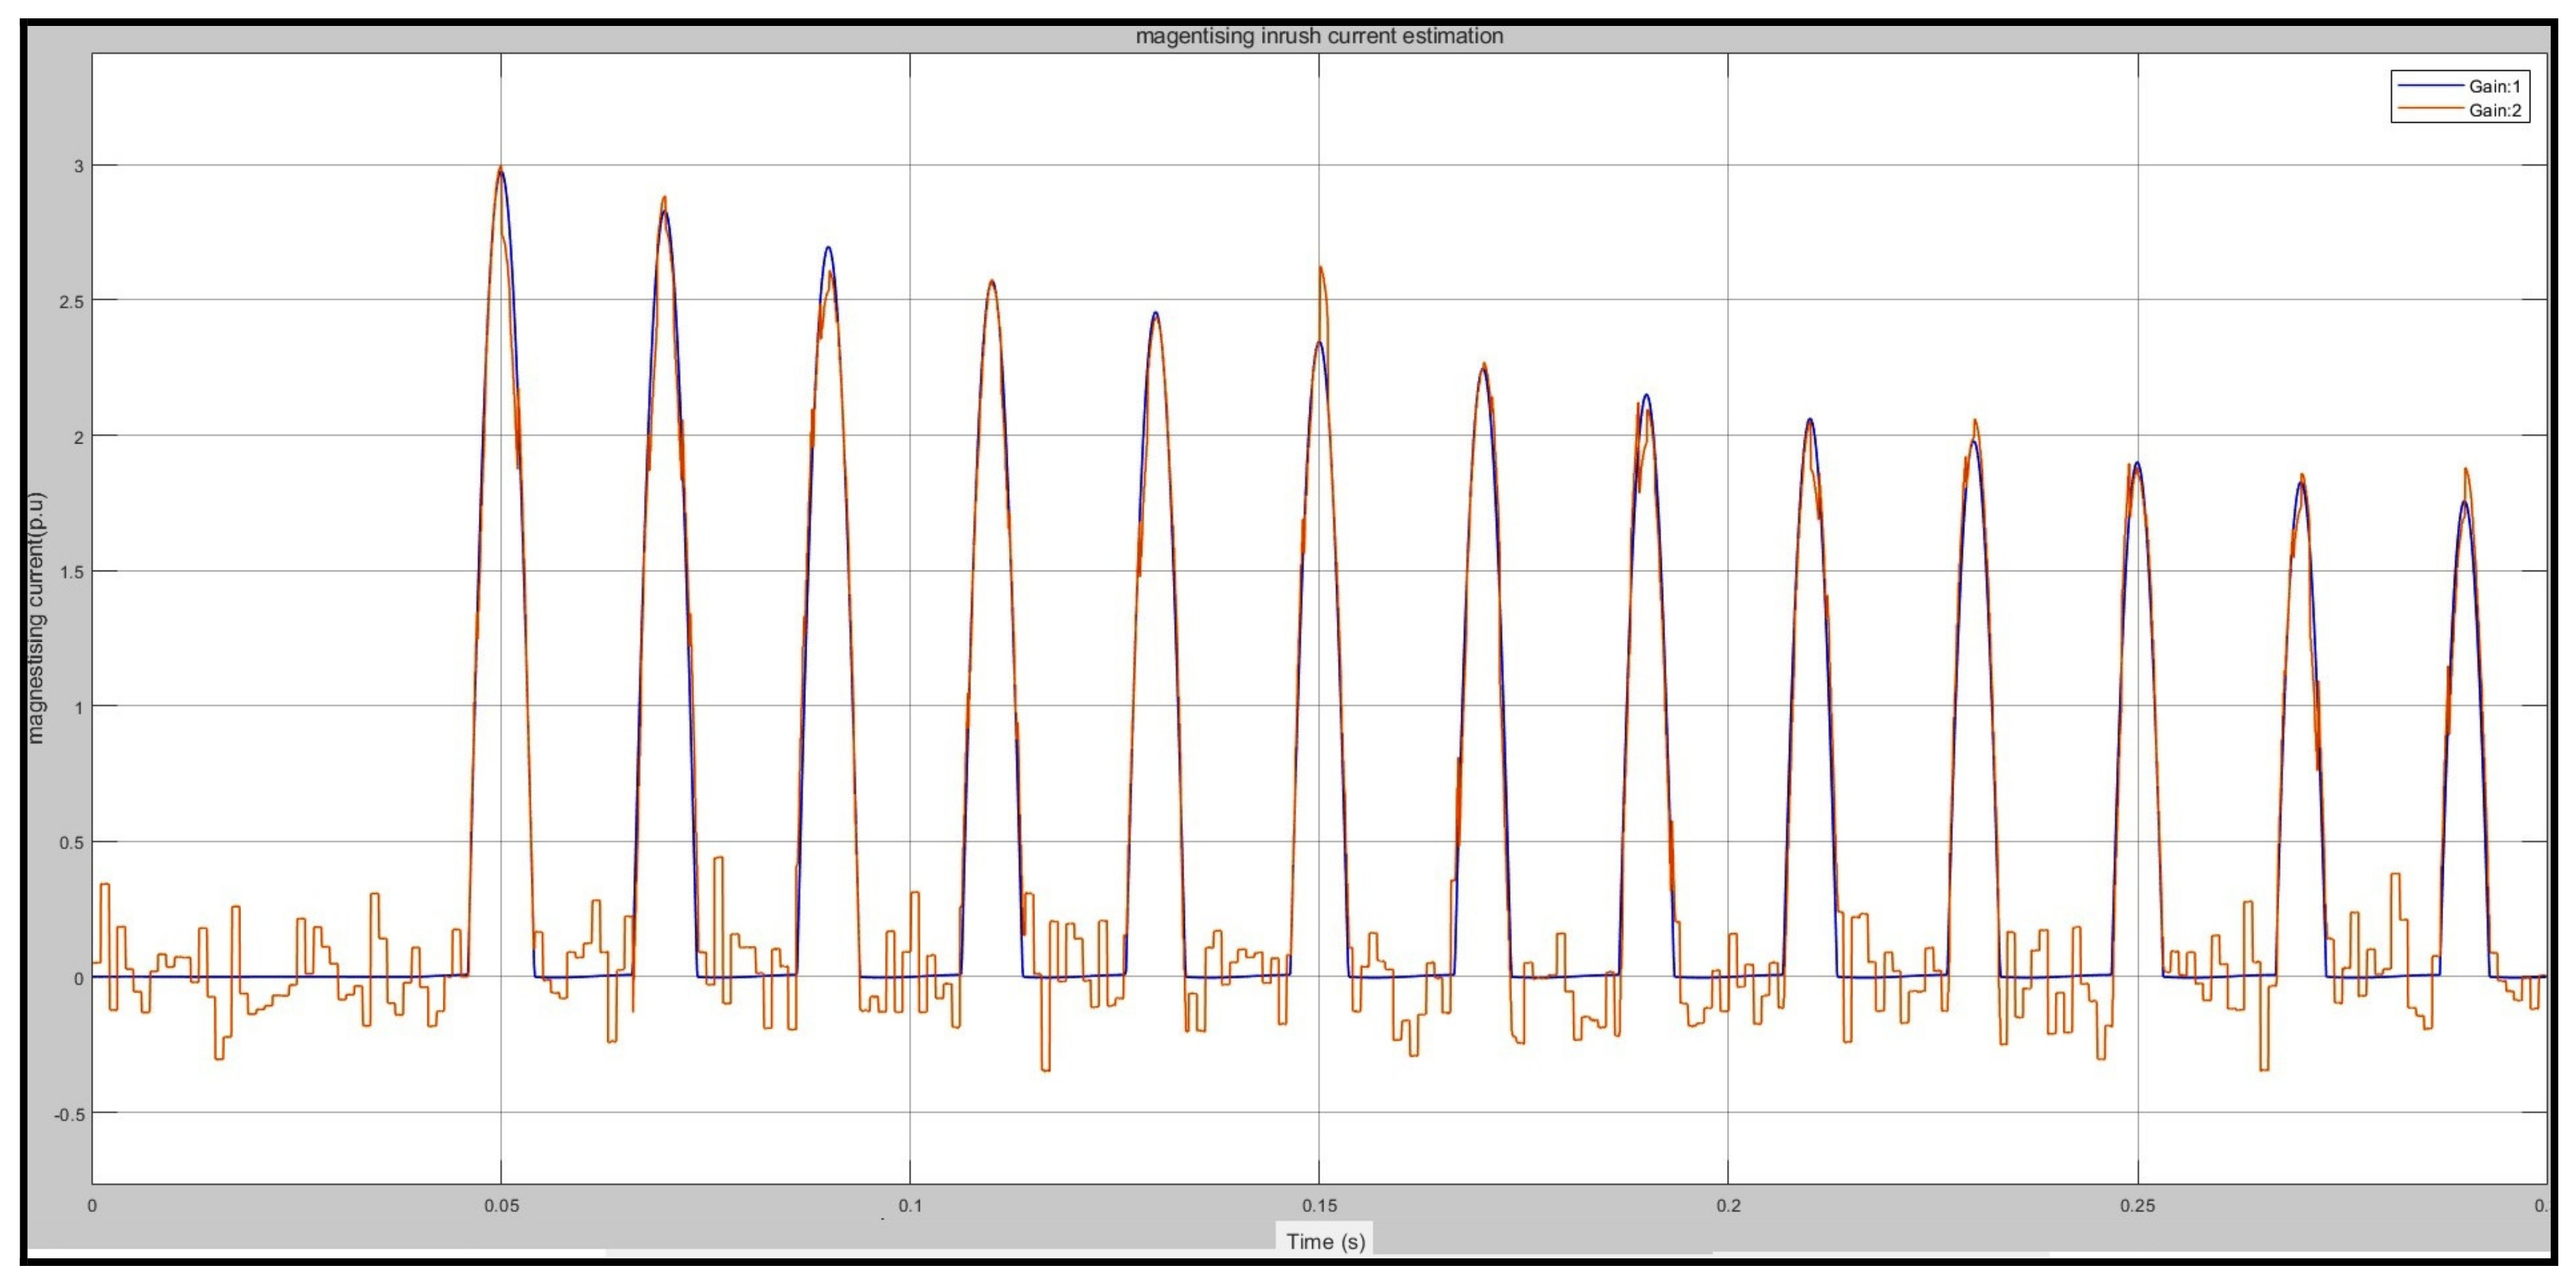Screen dimensions: 2576x1283
Task: Click the -0.5 tick label on the y-axis
Action: [70, 1114]
